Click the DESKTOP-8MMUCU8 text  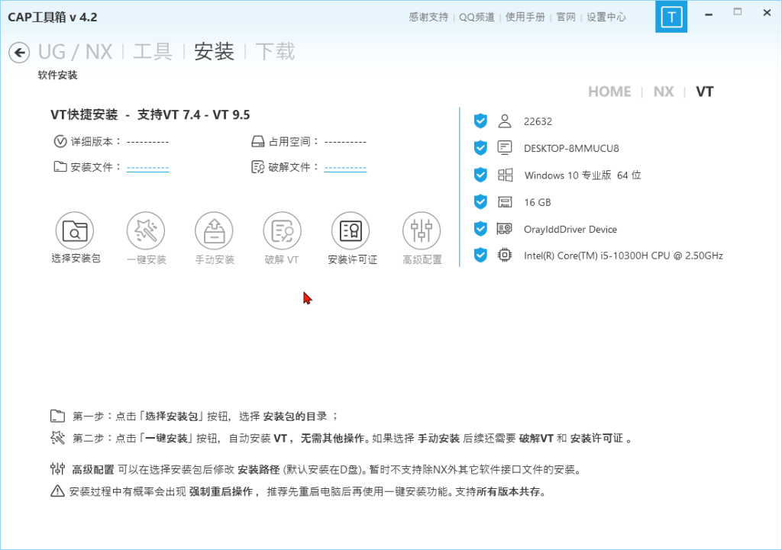click(571, 149)
